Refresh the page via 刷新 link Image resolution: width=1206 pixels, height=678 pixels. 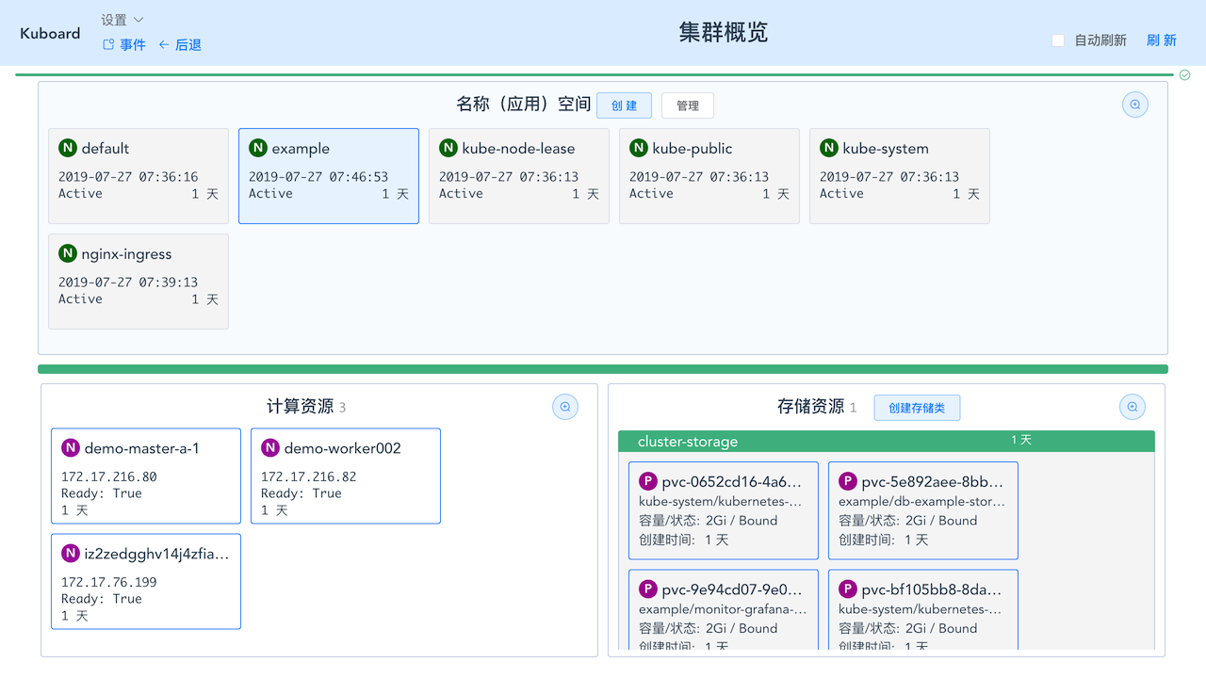(1161, 40)
